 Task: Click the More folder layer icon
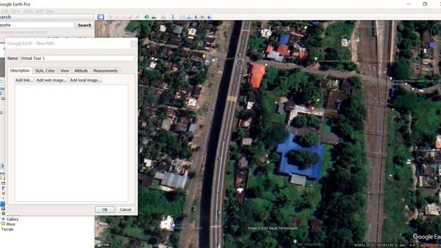tap(3, 224)
